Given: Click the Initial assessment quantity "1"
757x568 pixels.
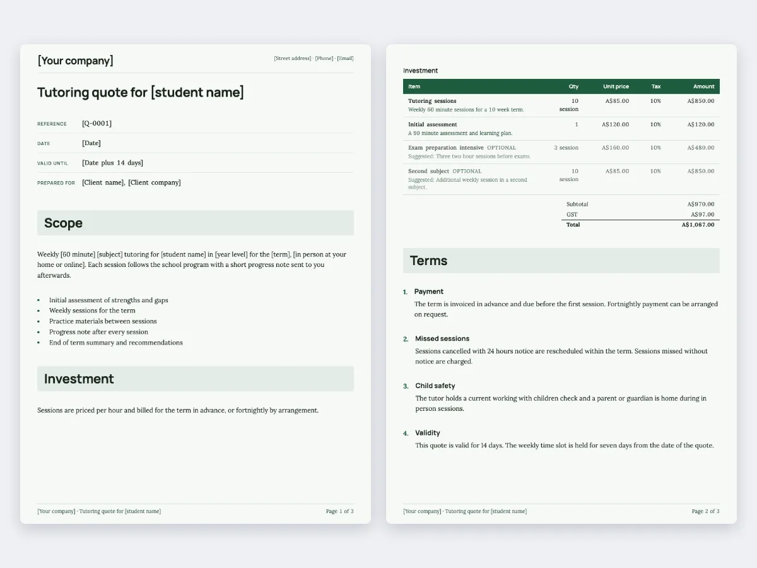Looking at the screenshot, I should (577, 124).
